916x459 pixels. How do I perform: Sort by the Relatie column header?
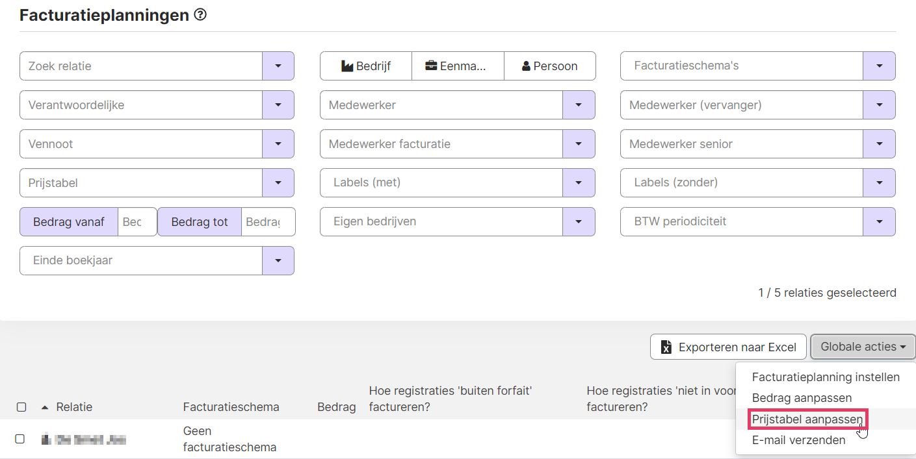point(74,407)
